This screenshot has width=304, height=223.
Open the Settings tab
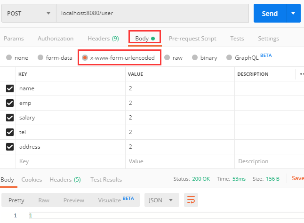coord(268,39)
